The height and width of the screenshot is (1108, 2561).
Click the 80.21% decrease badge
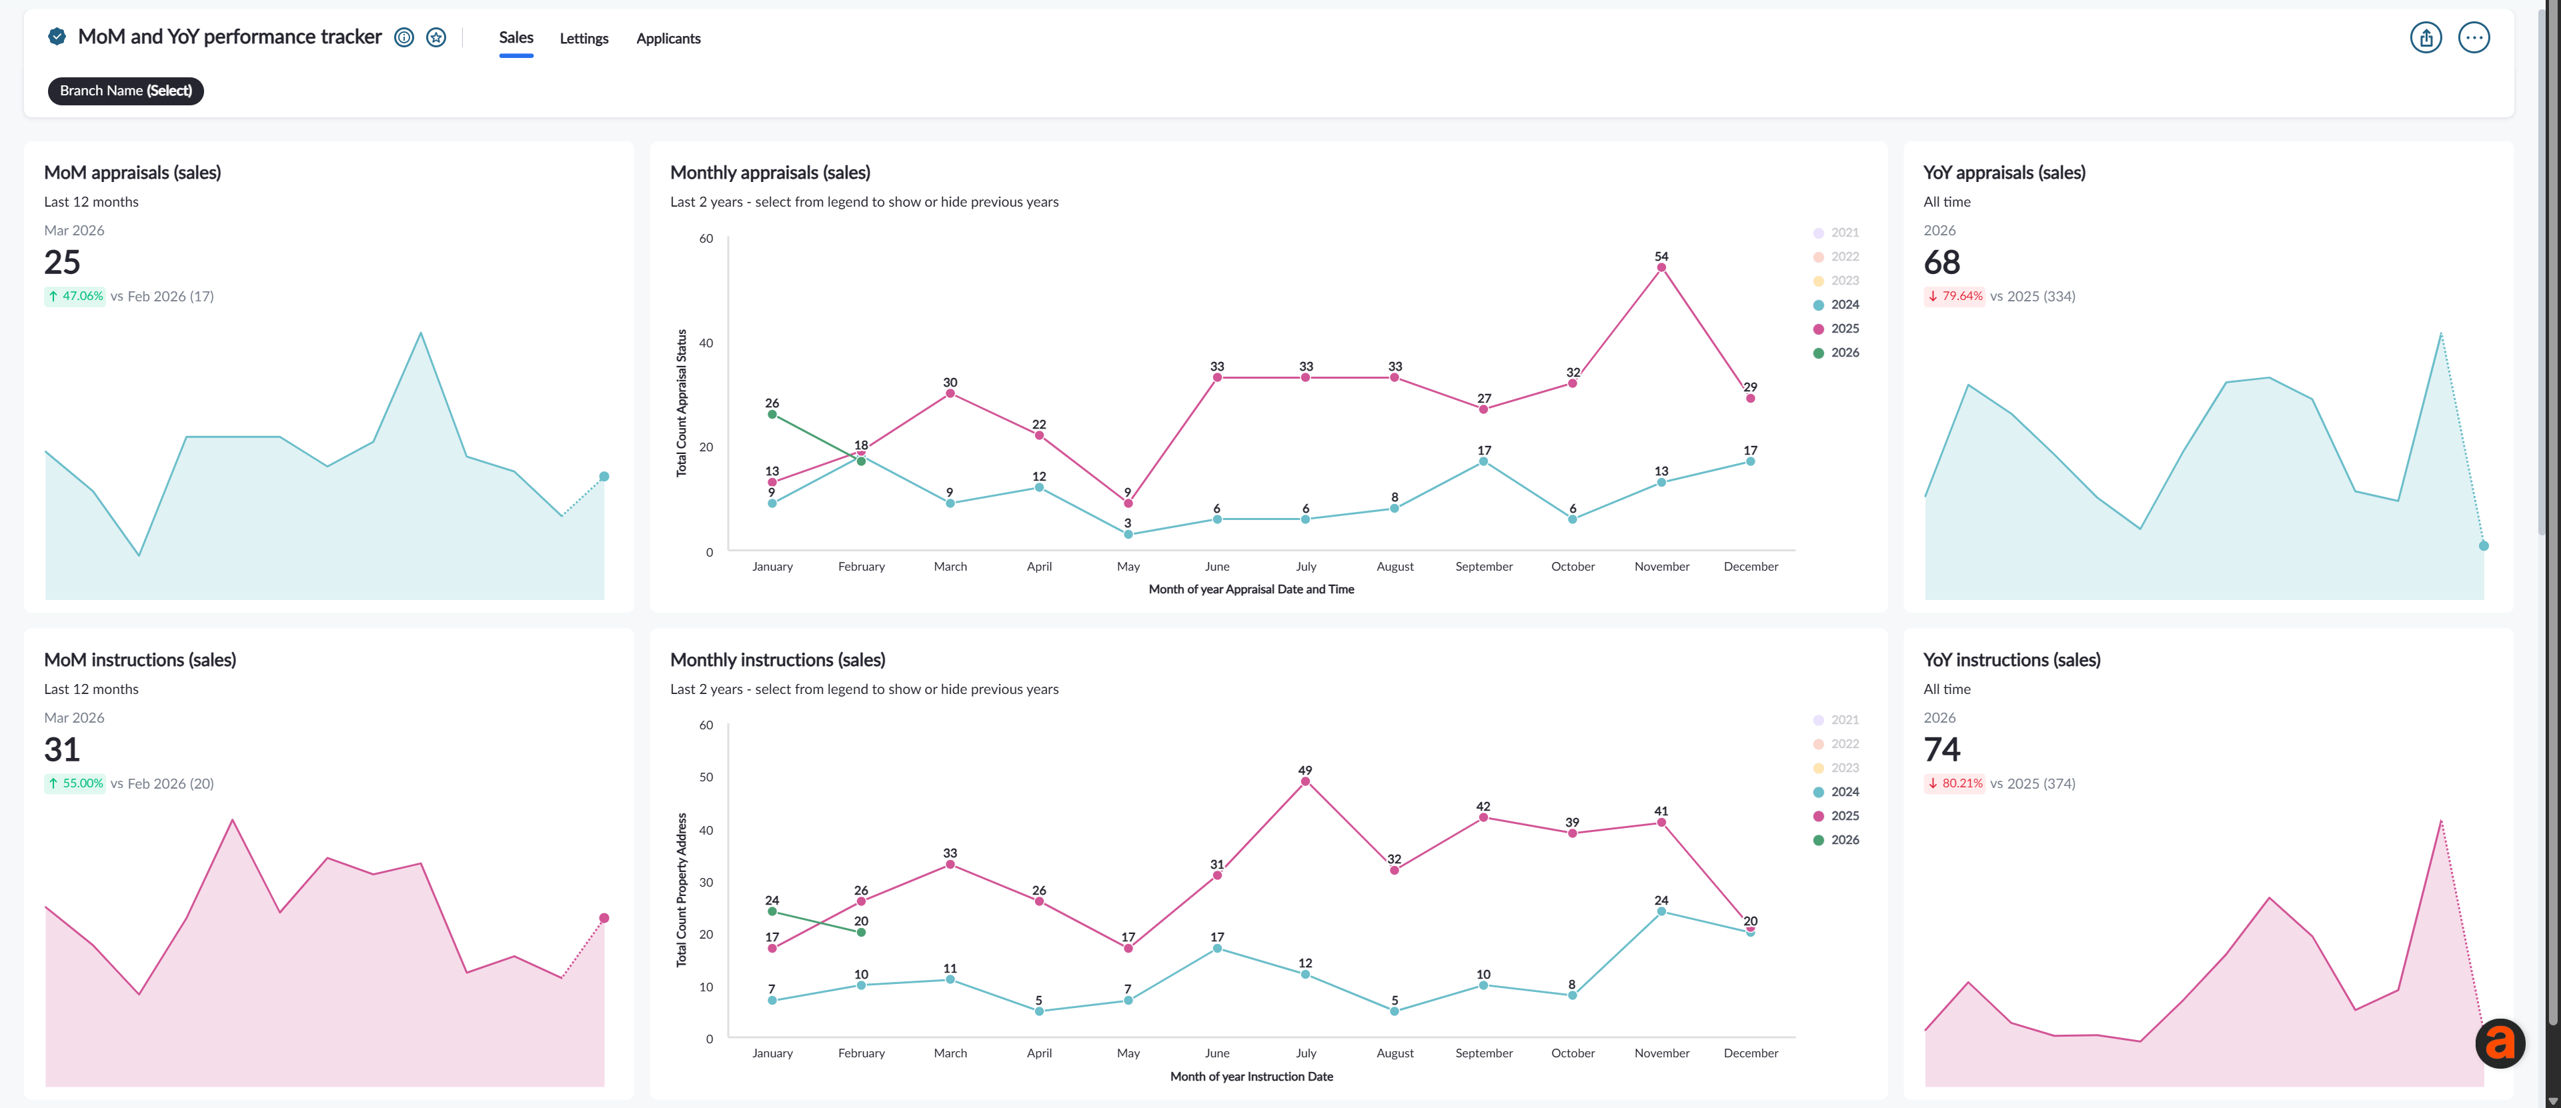pyautogui.click(x=1955, y=783)
